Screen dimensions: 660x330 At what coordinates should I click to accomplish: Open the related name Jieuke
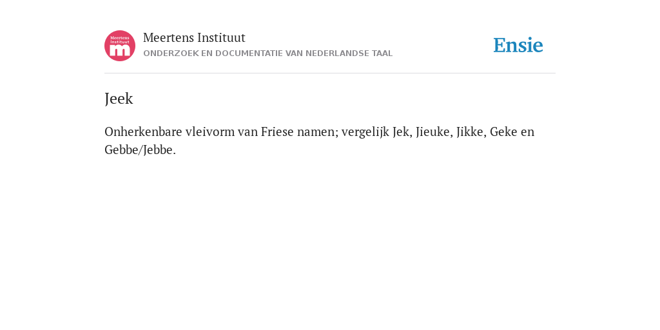pos(432,132)
